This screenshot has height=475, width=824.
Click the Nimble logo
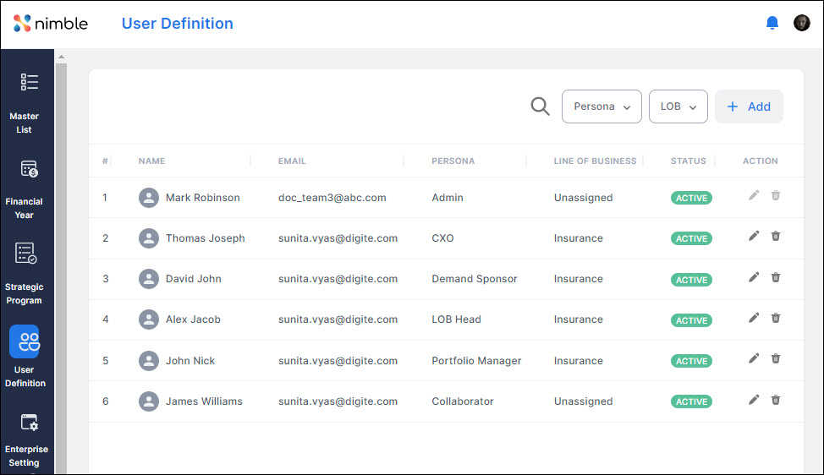[x=51, y=24]
